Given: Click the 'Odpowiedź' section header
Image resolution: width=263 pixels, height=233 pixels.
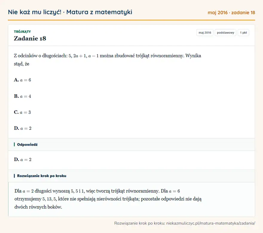Looking at the screenshot, I should point(131,144).
